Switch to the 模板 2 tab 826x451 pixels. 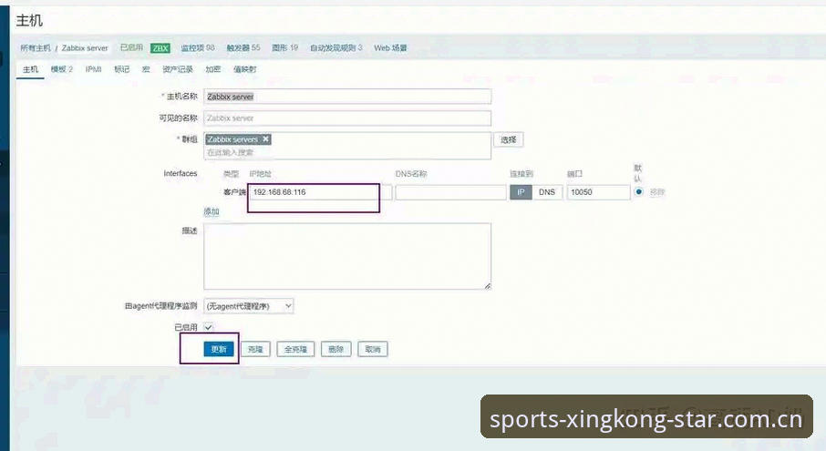point(62,69)
